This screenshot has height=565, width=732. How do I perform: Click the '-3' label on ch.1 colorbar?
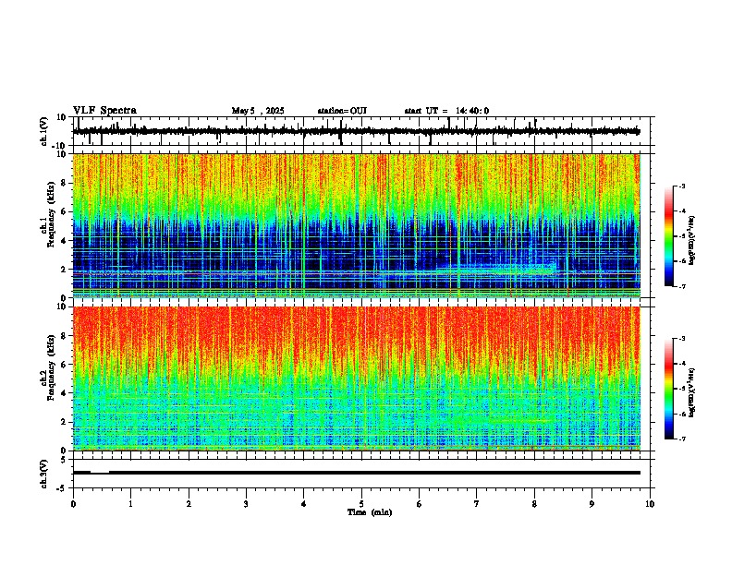pos(681,186)
